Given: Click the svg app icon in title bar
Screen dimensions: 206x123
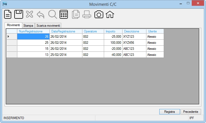Looking at the screenshot, I should (5, 4).
